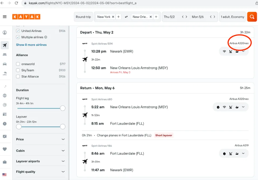Open the 1 adult, Economy travelers selector
Screen dimensions: 258x180
[232, 17]
